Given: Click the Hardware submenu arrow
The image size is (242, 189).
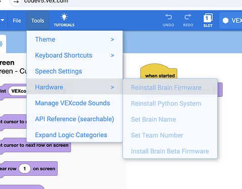Looking at the screenshot, I should point(112,87).
